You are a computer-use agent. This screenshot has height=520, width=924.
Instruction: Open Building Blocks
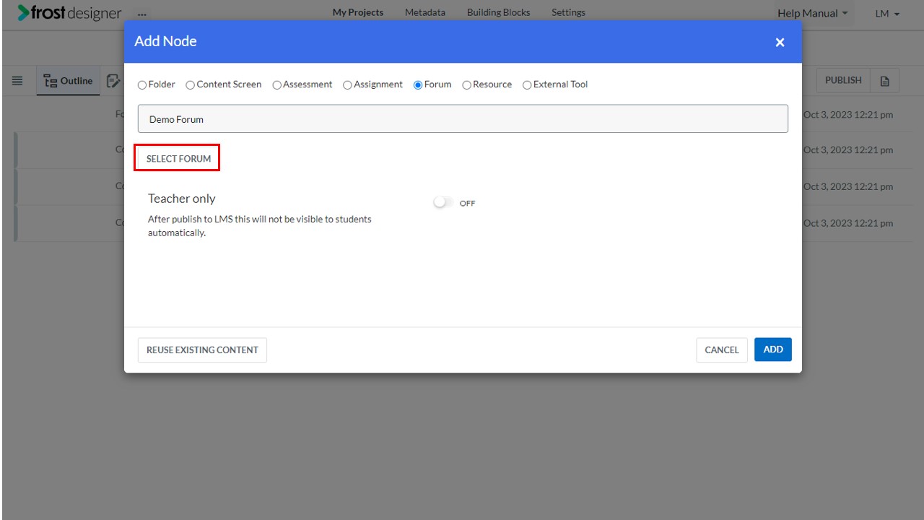coord(498,12)
